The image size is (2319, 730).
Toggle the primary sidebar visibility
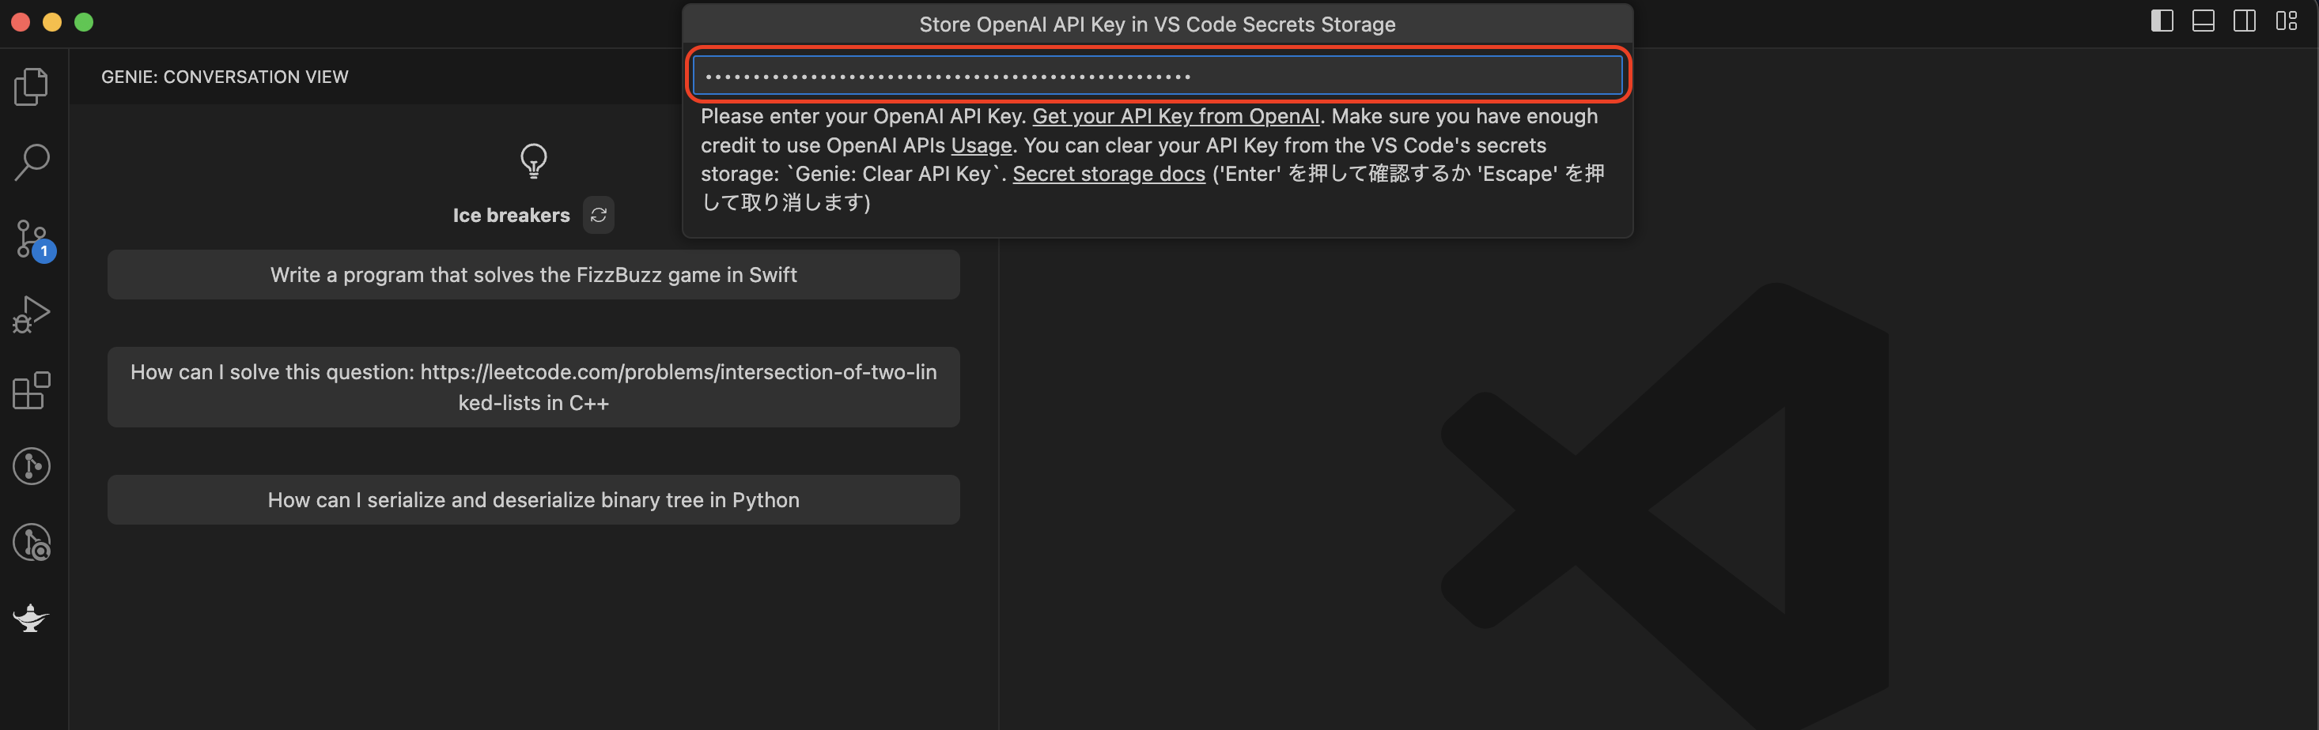click(x=2162, y=21)
